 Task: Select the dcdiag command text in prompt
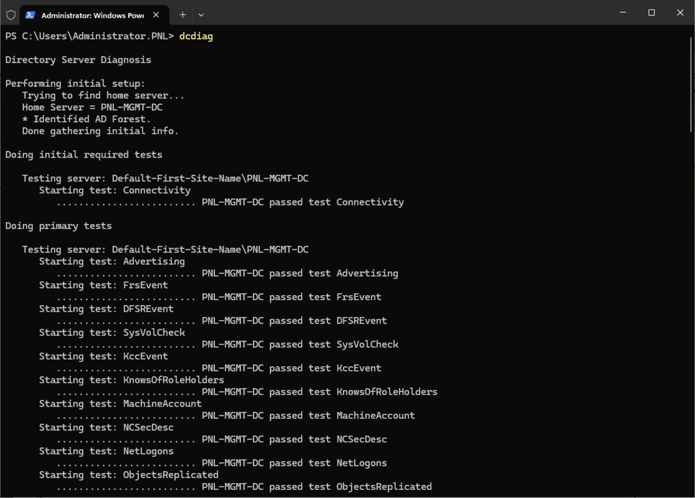(196, 36)
